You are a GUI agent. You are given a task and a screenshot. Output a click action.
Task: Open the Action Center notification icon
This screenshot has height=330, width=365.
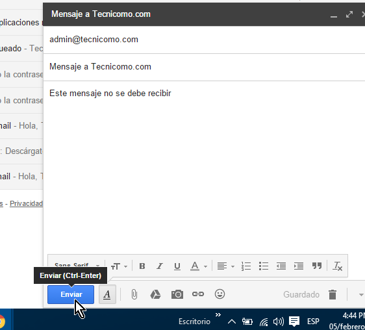[x=294, y=322]
